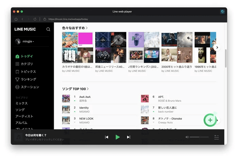
Task: Go to the home page icon
Action: point(16,19)
